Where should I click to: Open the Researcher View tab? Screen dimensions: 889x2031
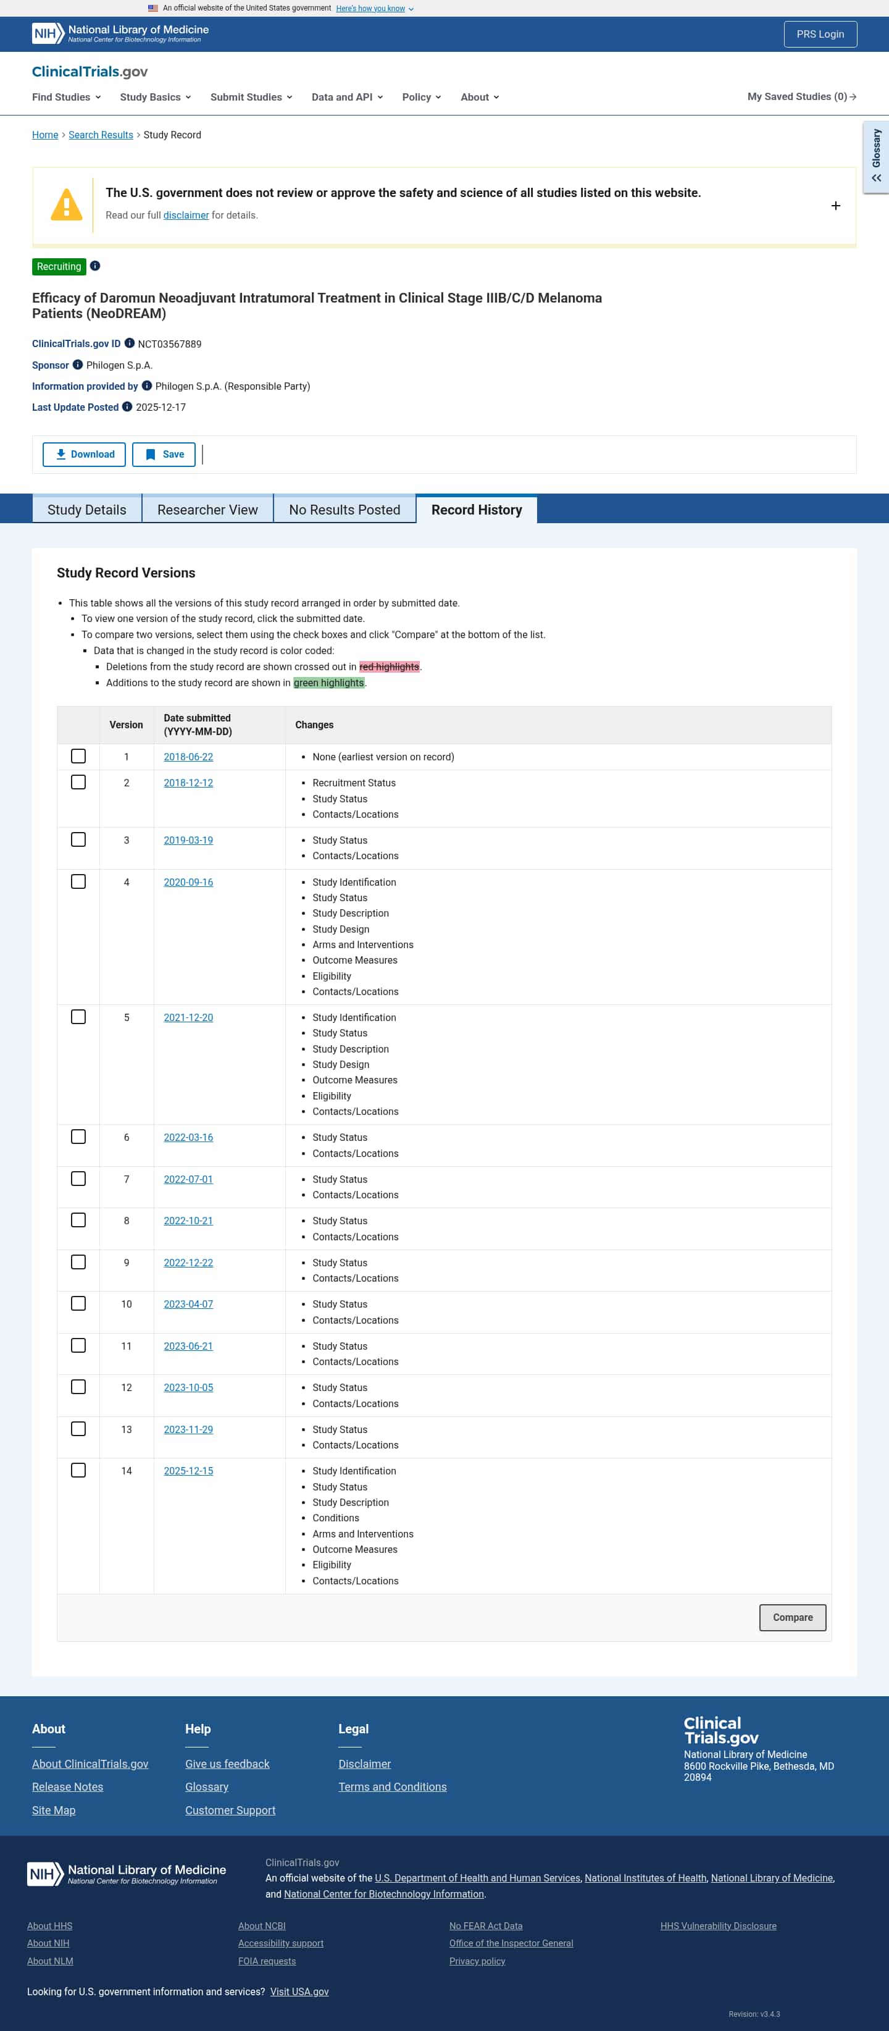(x=207, y=510)
